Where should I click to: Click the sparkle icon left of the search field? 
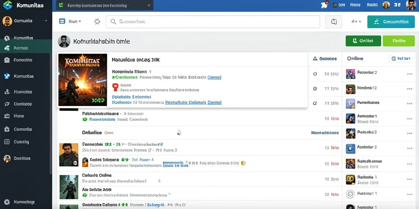97,22
